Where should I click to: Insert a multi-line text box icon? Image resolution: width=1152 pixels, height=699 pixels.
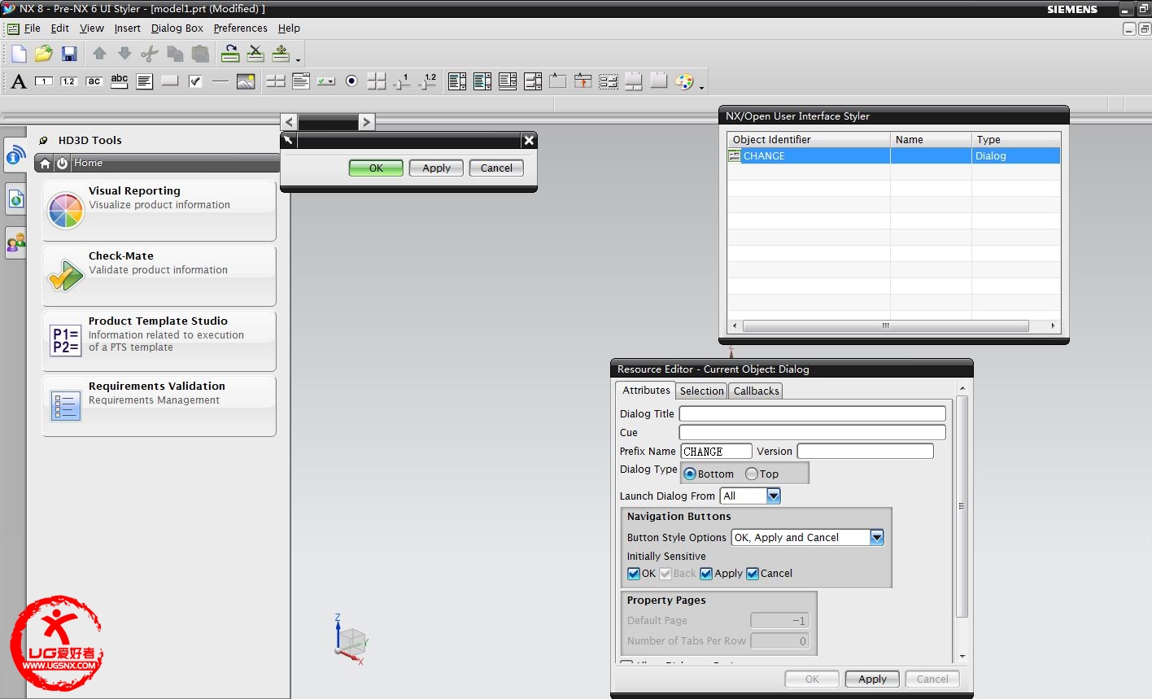pyautogui.click(x=145, y=81)
